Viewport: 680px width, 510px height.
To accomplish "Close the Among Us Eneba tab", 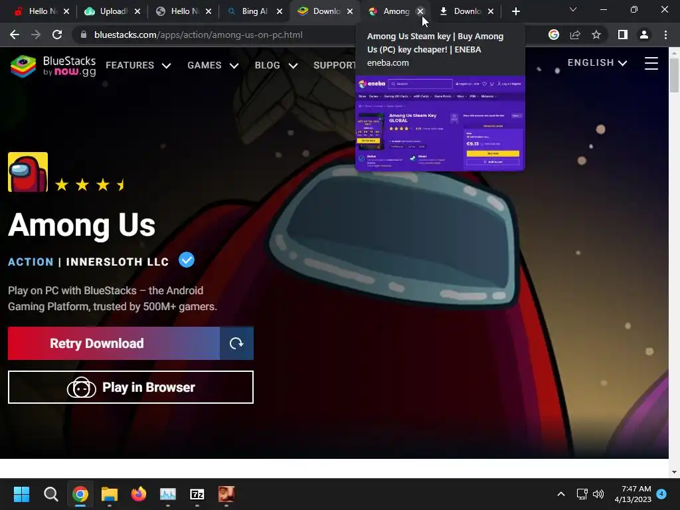I will [x=420, y=11].
